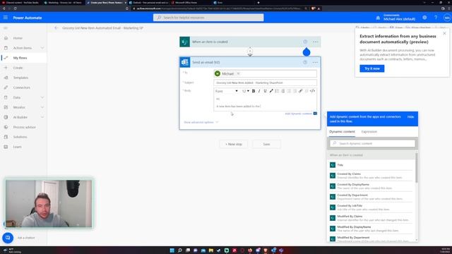Click the Try it now button

372,68
